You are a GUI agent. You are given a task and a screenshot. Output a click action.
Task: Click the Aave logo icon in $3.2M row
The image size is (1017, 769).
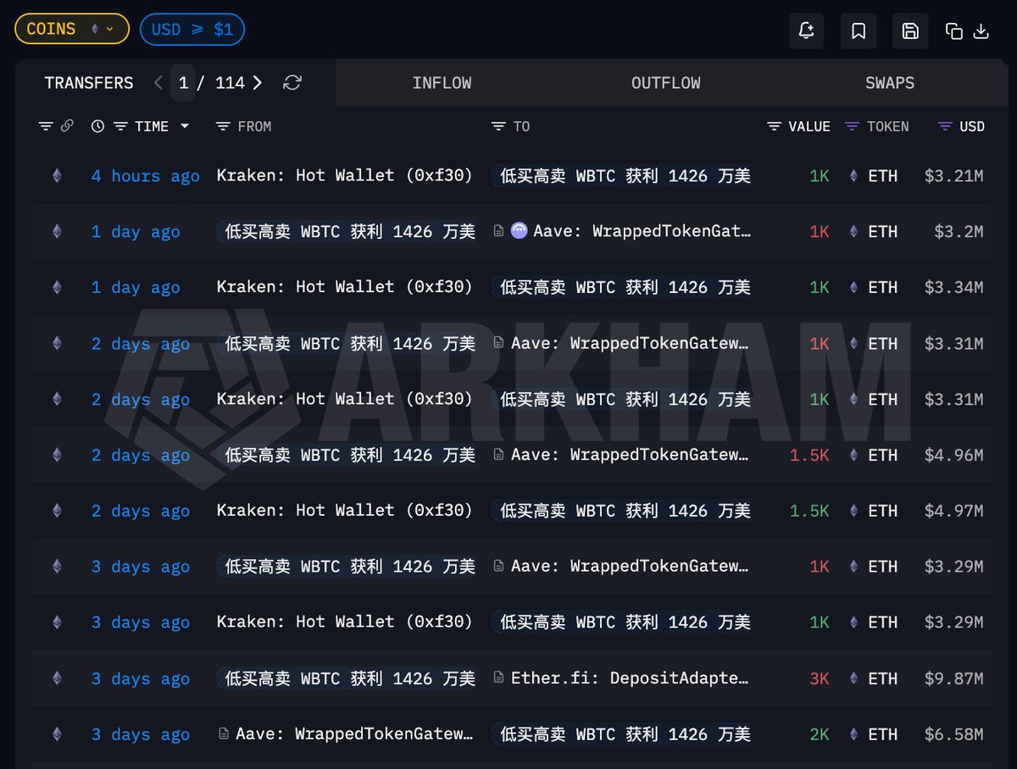click(519, 230)
